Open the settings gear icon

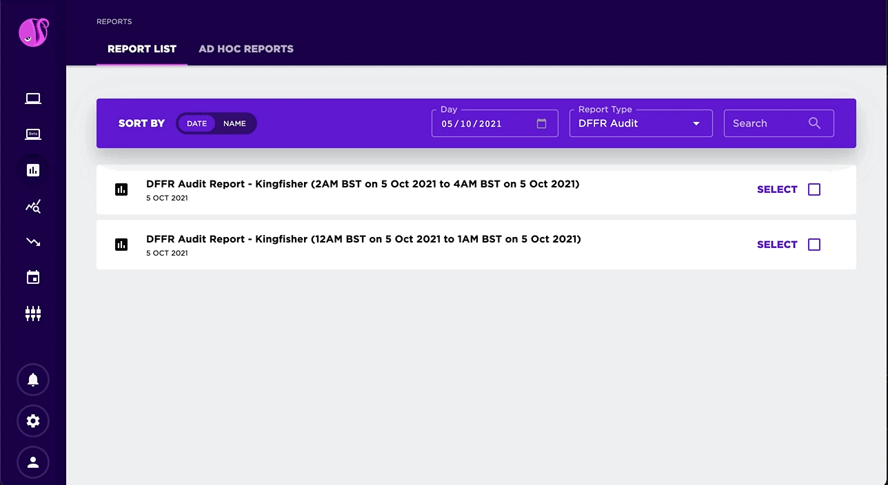(33, 421)
